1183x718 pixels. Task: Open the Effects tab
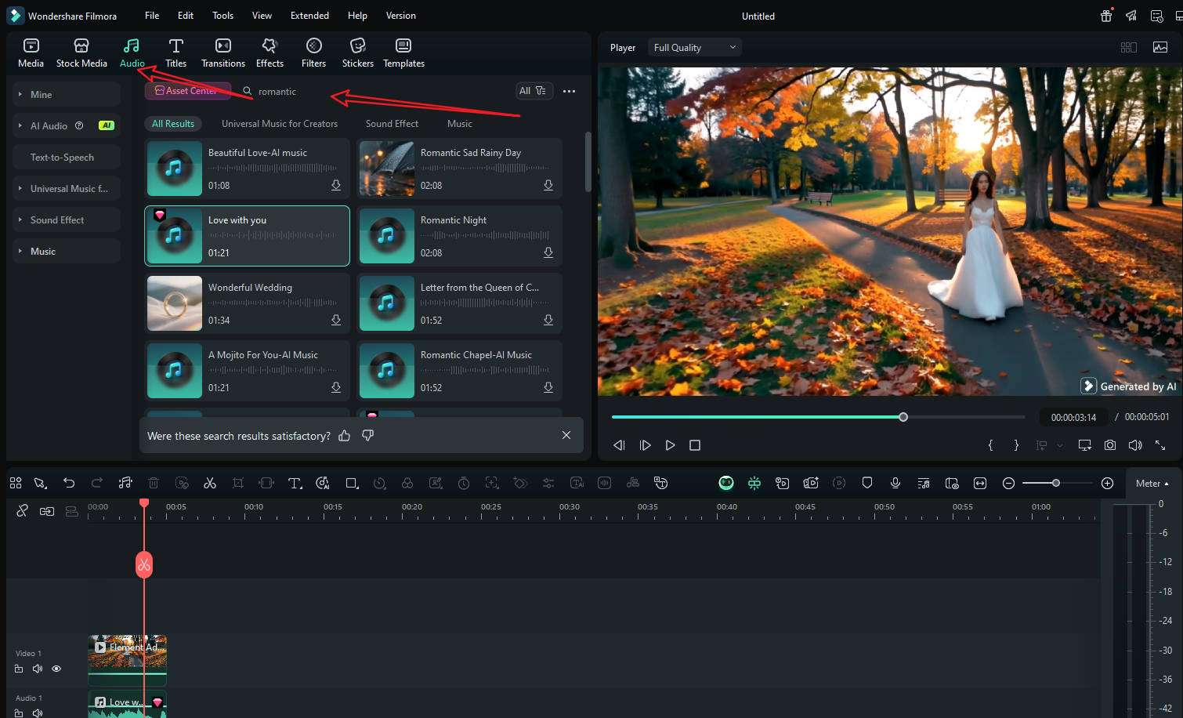click(x=270, y=53)
